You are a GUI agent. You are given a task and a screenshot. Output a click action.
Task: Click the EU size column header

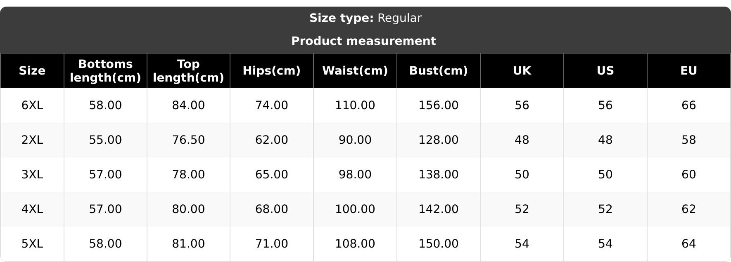(688, 71)
